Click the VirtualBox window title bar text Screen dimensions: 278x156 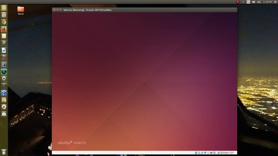[x=88, y=10]
